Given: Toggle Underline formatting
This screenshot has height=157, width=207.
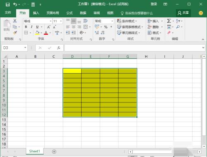Looking at the screenshot, I should (x=37, y=27).
